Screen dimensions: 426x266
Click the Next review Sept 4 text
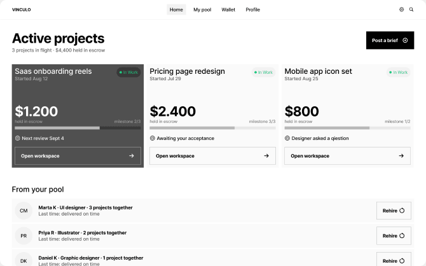[43, 138]
